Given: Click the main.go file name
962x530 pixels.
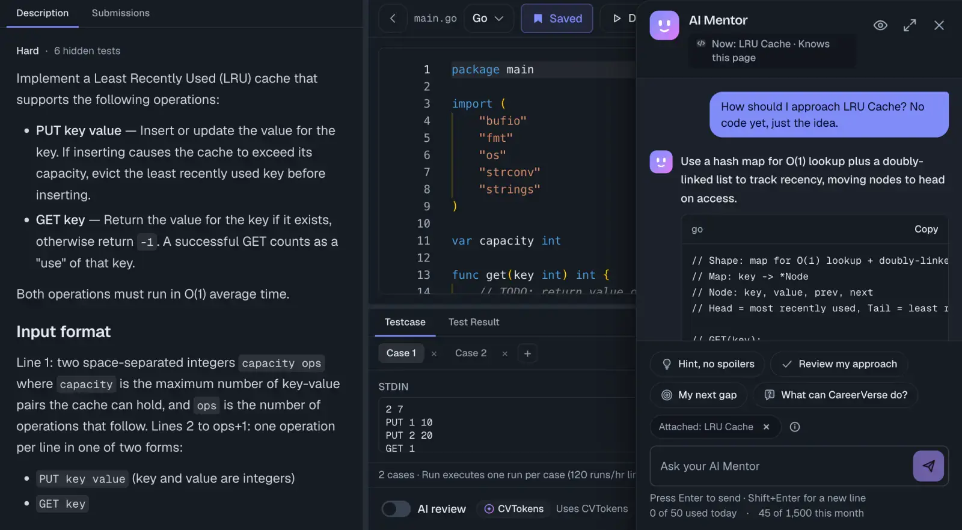Looking at the screenshot, I should tap(435, 19).
